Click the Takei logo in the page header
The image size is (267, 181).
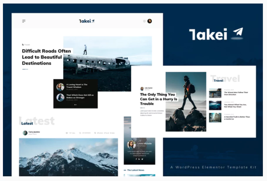pos(87,21)
